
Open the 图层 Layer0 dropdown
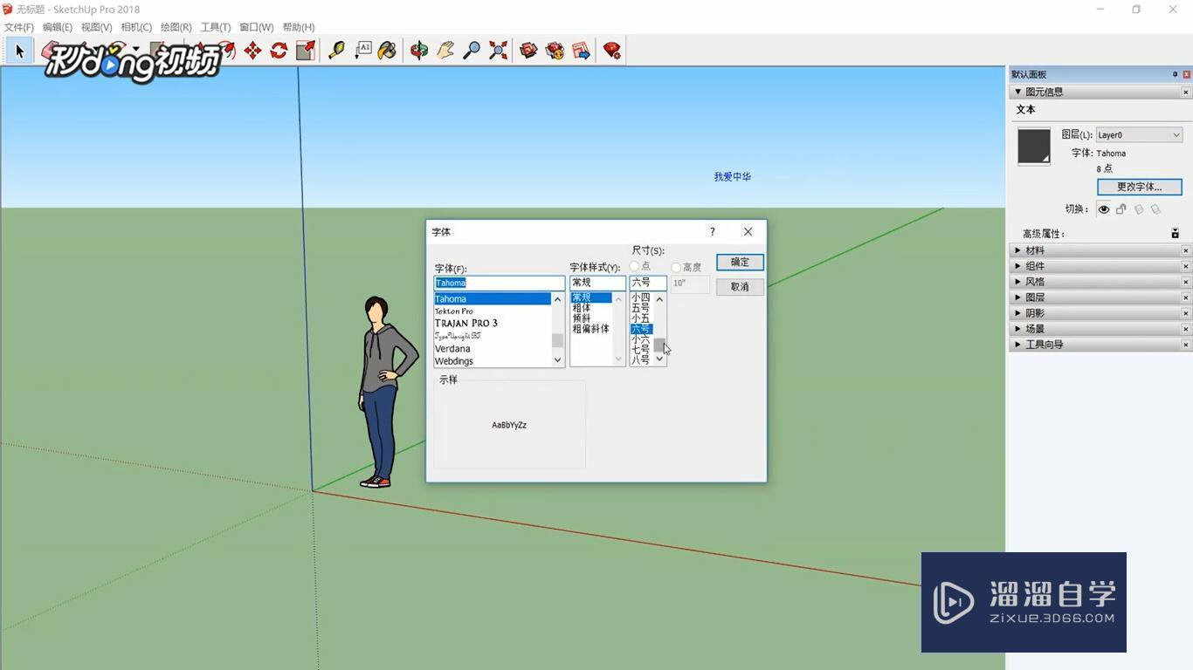[1139, 135]
